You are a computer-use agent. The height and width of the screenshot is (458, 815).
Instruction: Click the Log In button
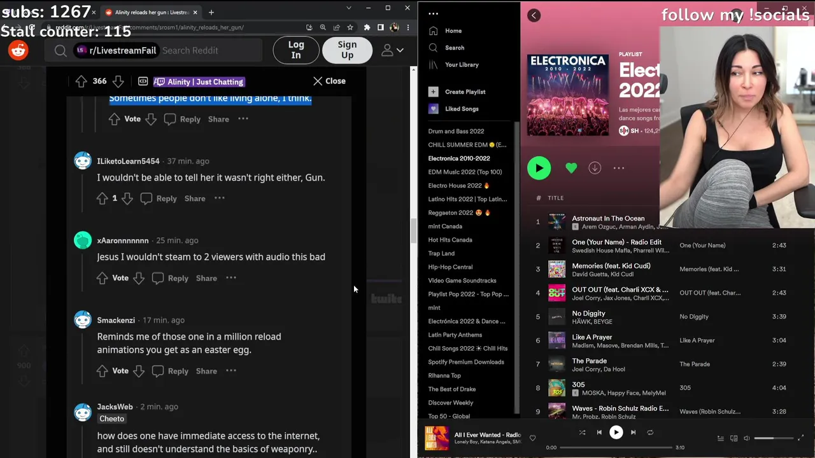tap(296, 50)
